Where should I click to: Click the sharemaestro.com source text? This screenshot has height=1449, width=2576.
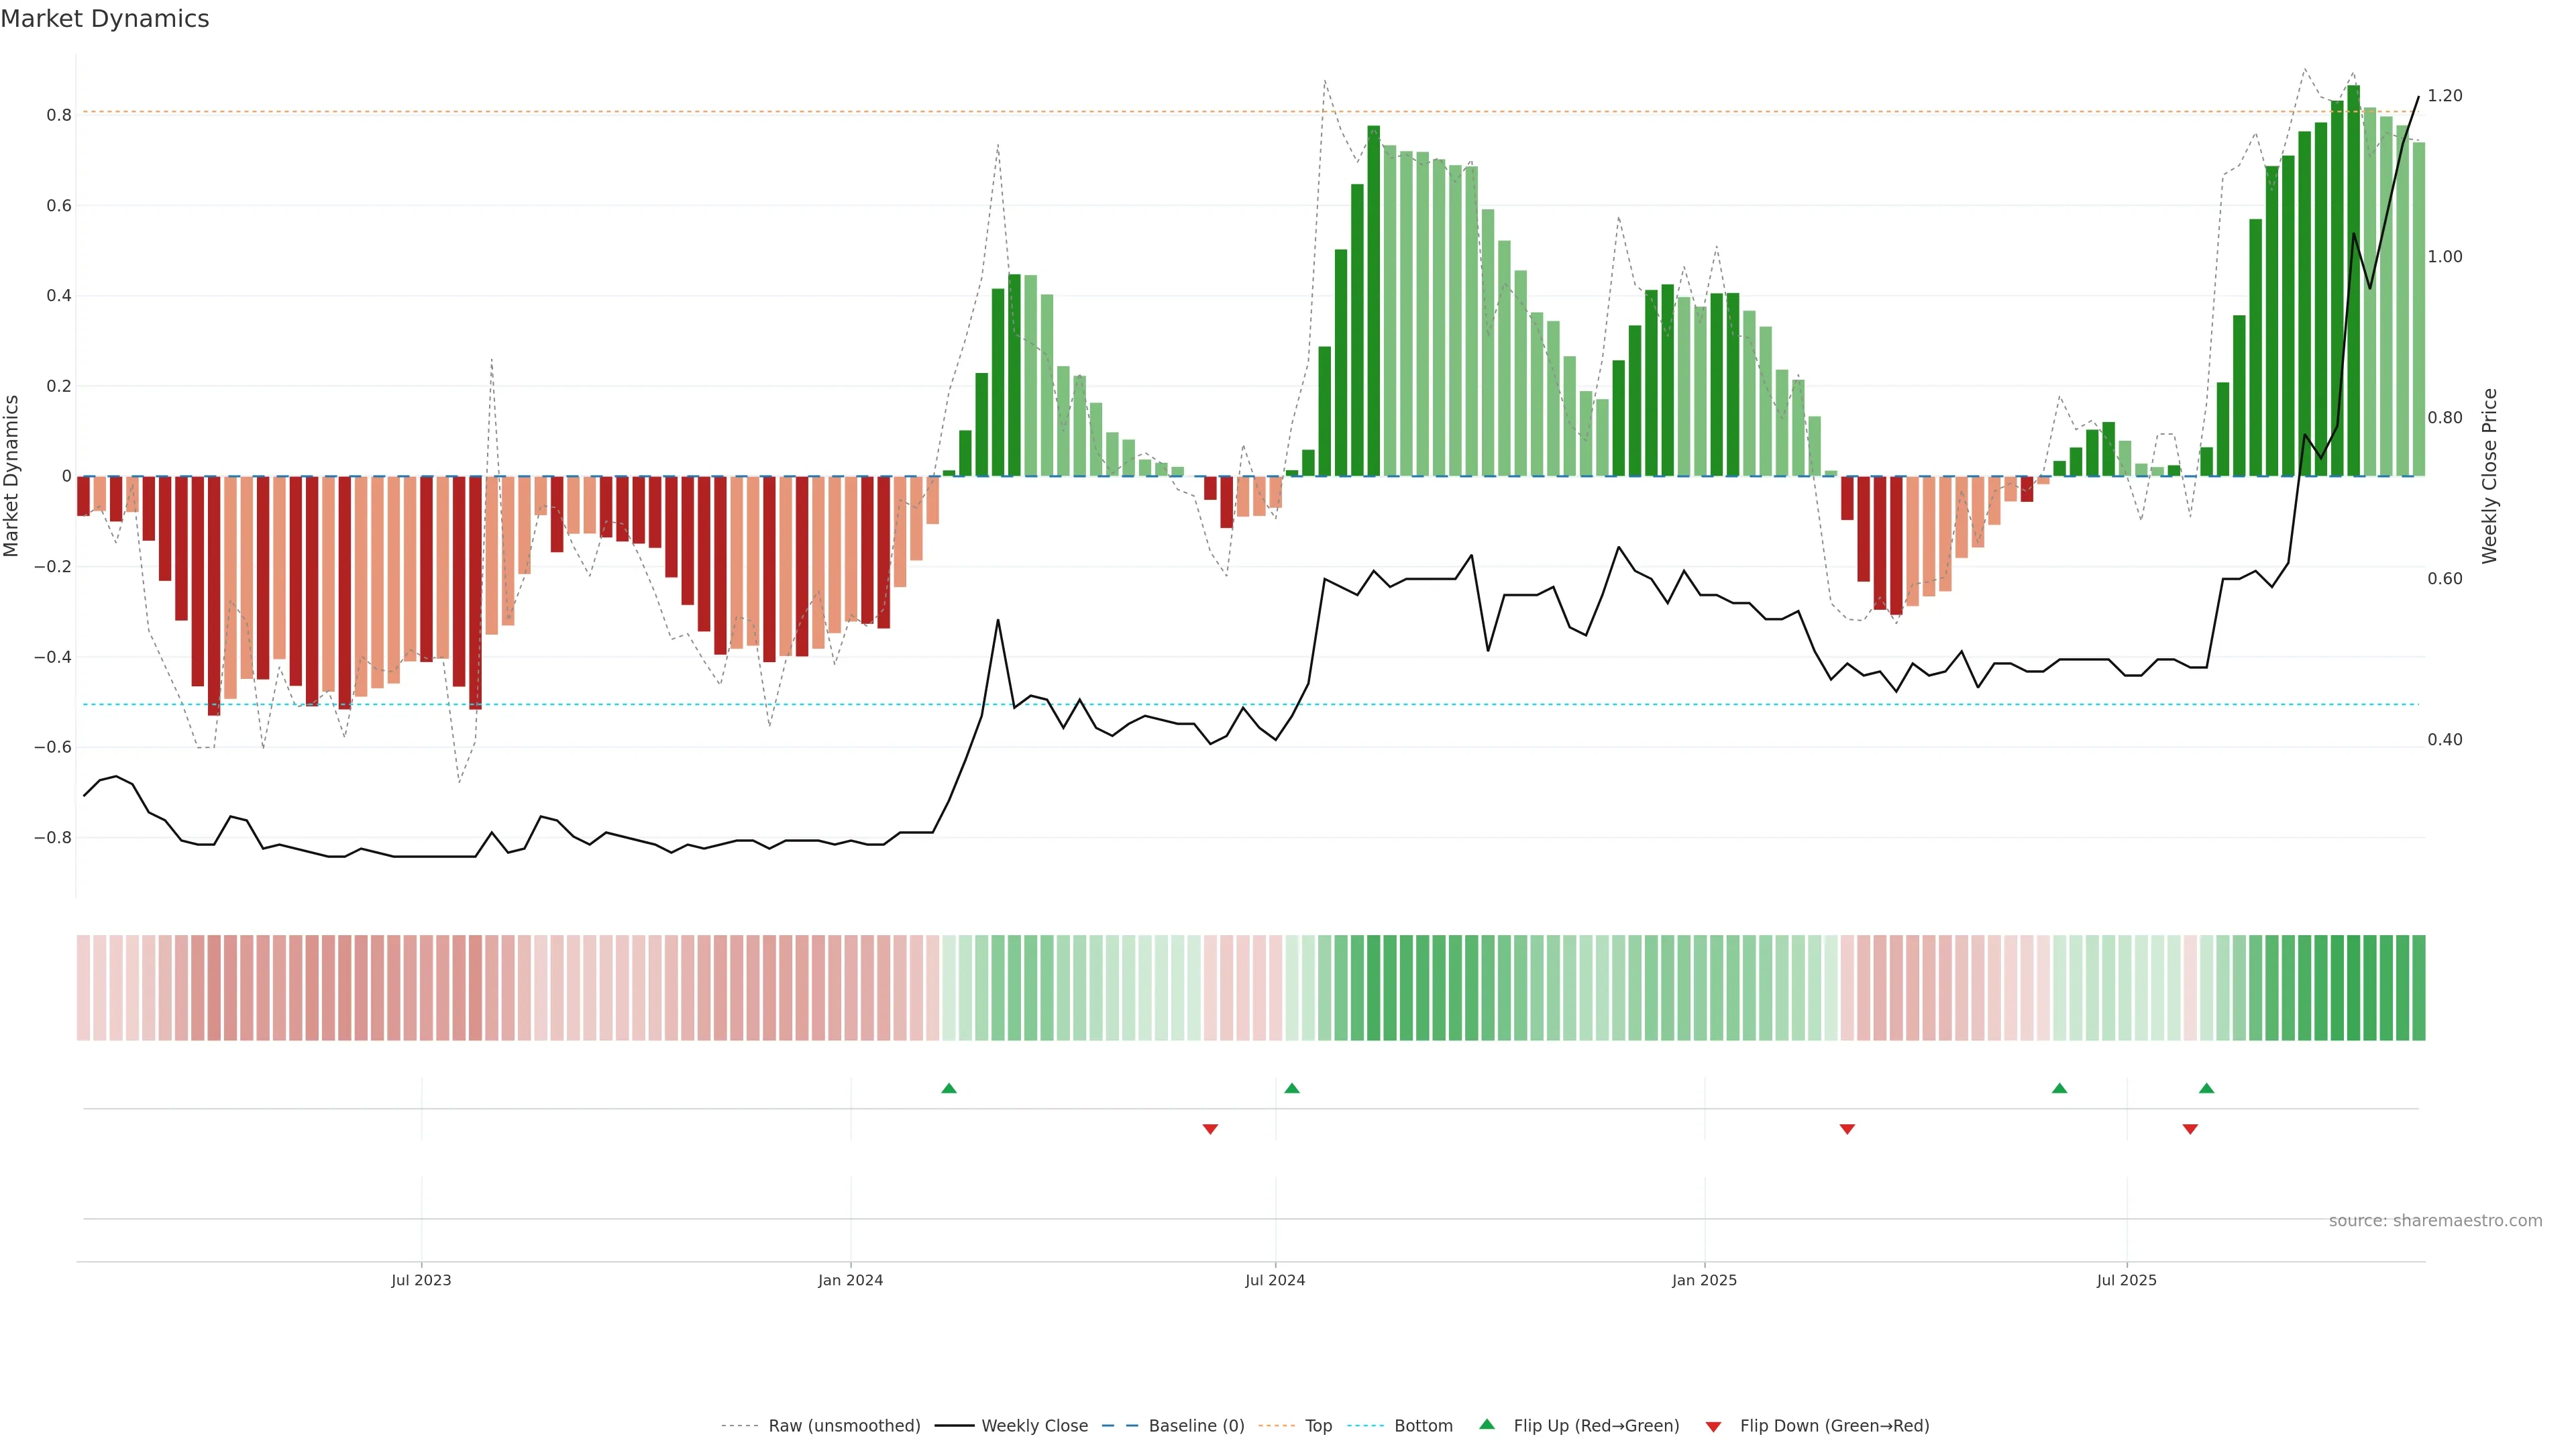(2435, 1221)
